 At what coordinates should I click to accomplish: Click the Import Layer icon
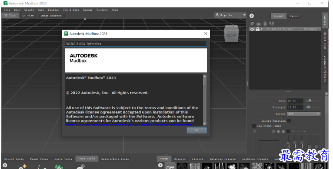272,23
